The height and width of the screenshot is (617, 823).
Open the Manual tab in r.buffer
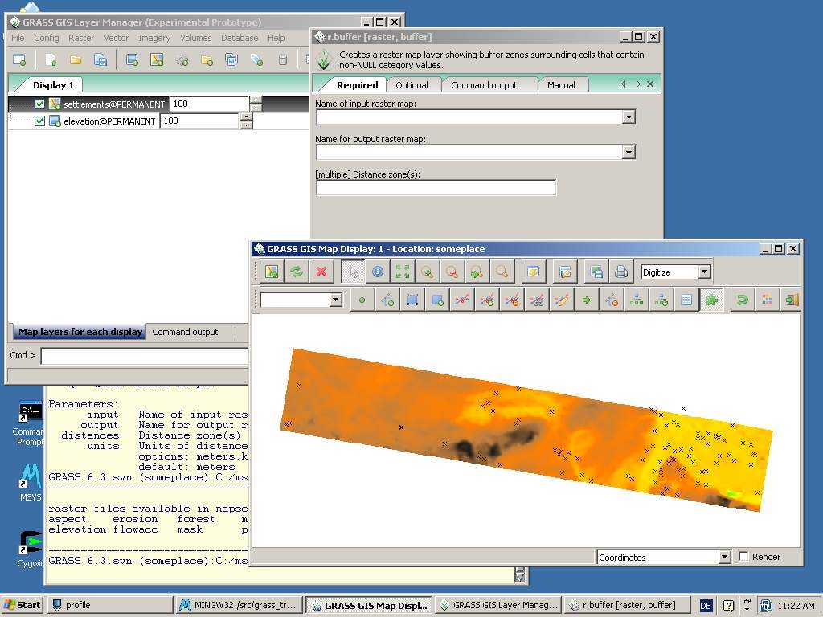[x=561, y=85]
